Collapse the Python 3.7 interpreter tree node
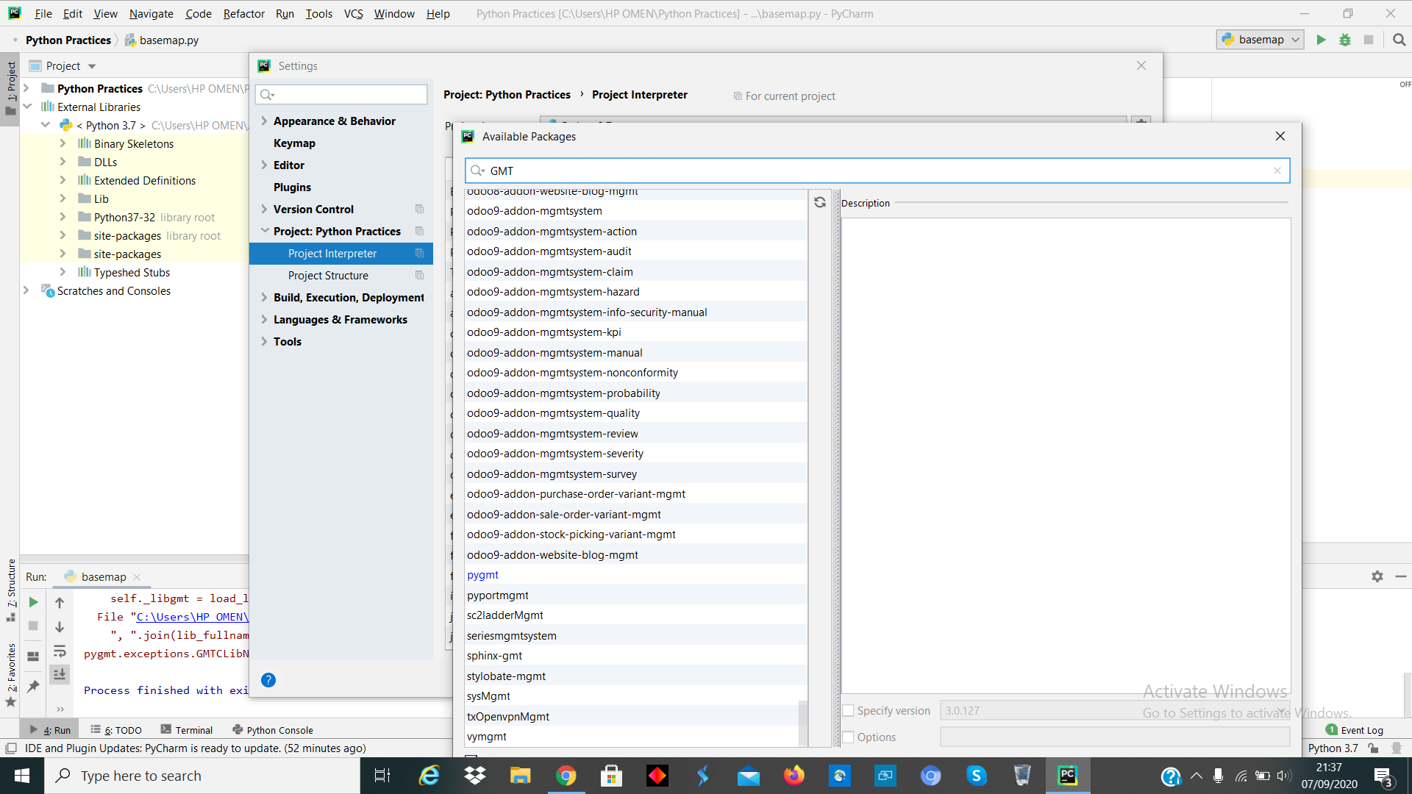This screenshot has width=1412, height=794. pyautogui.click(x=46, y=125)
